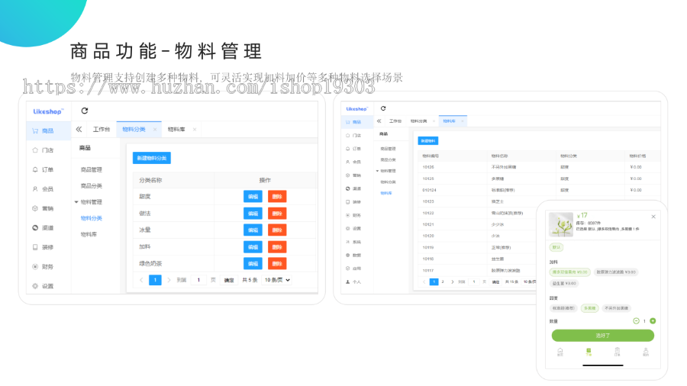
Task: Open 装修 decoration menu in left sidebar
Action: (43, 247)
